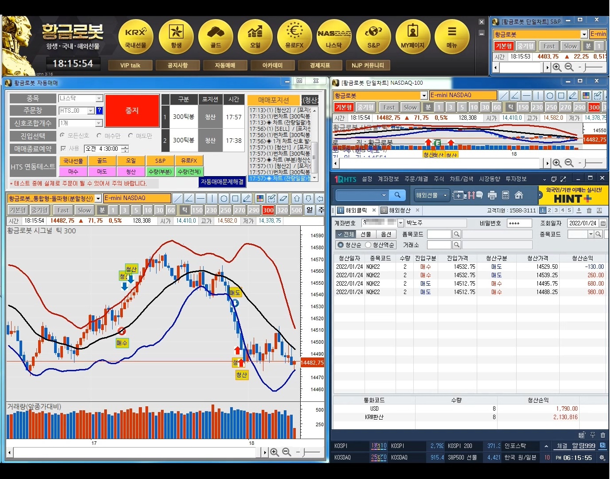Screen dimensions: 612x479
Task: Go to home icon in 1Q HTS toolbar
Action: 519,195
